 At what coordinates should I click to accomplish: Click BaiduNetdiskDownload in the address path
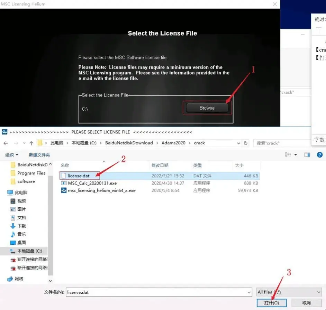click(x=129, y=143)
